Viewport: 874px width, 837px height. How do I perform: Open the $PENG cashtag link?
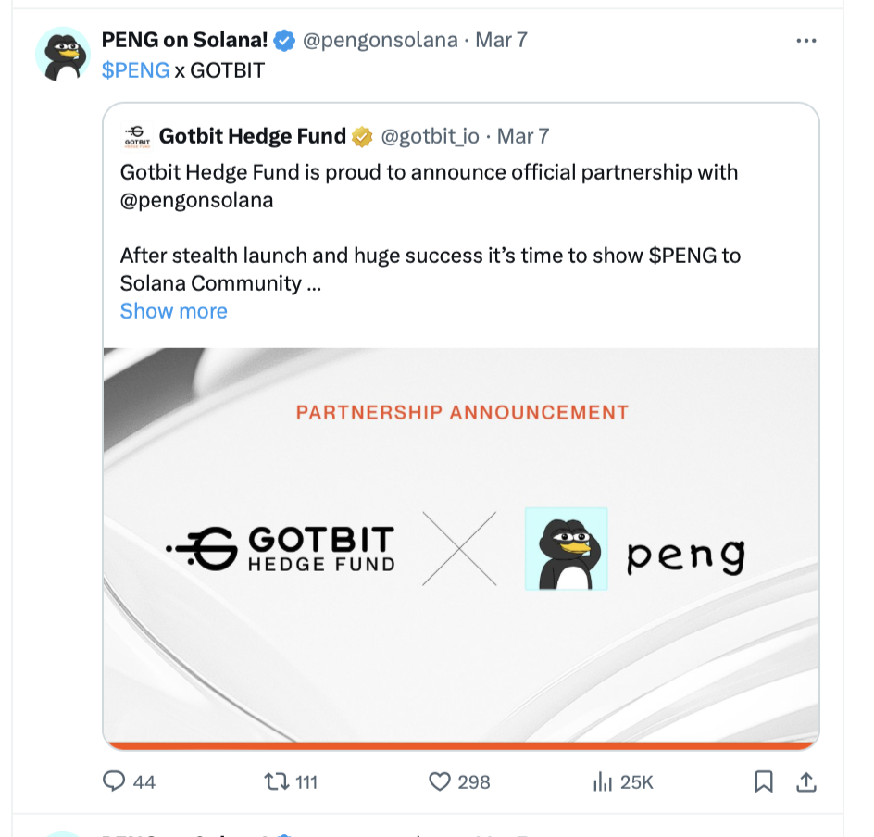click(x=135, y=70)
